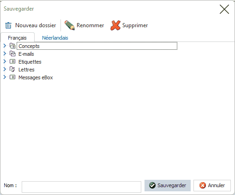This screenshot has width=235, height=195.
Task: Expand the Lettres tree node
Action: [5, 69]
